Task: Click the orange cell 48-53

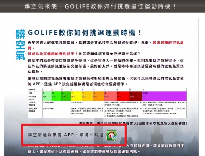Action: pos(99,98)
